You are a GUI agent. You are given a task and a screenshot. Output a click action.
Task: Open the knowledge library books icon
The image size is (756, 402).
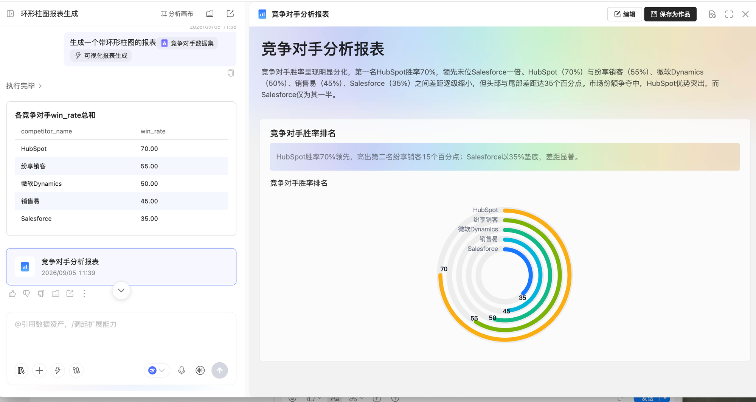point(21,370)
